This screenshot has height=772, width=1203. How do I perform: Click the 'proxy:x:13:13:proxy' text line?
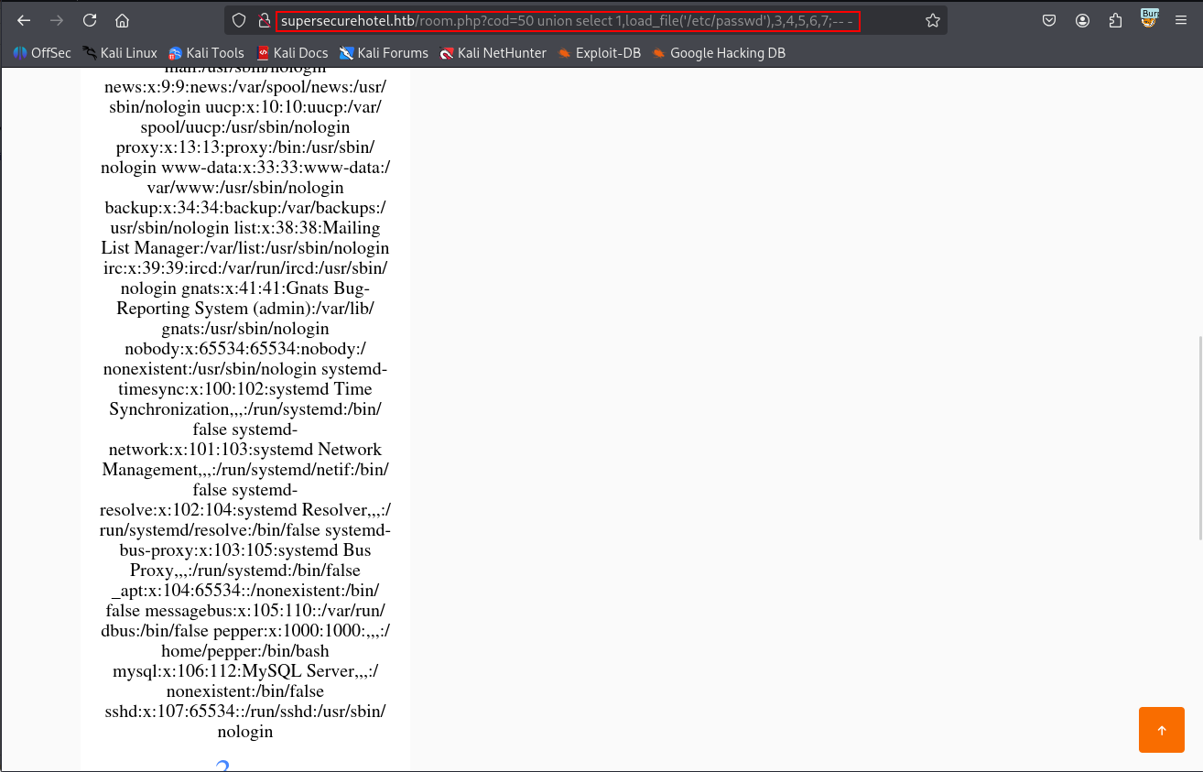245,147
